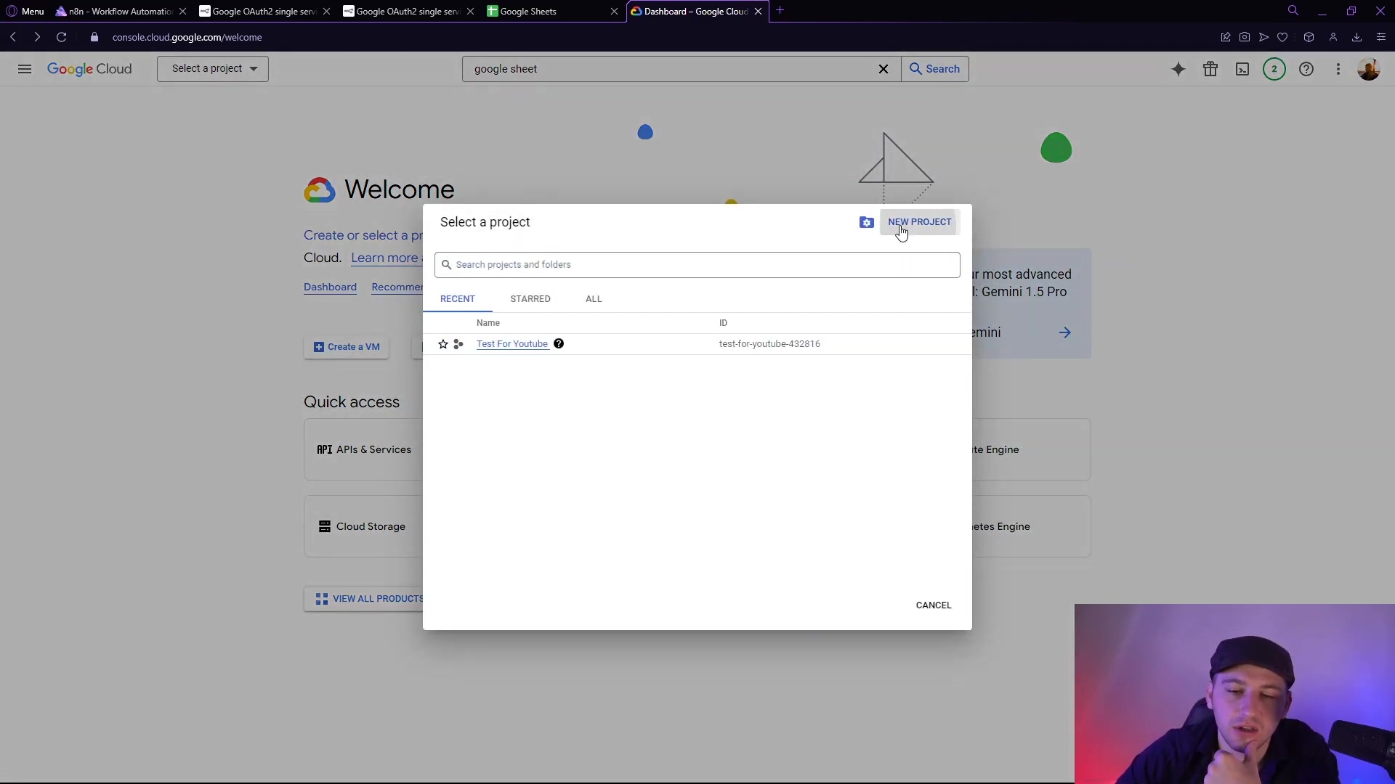Open browser downloads icon
This screenshot has height=784, width=1395.
coord(1356,37)
